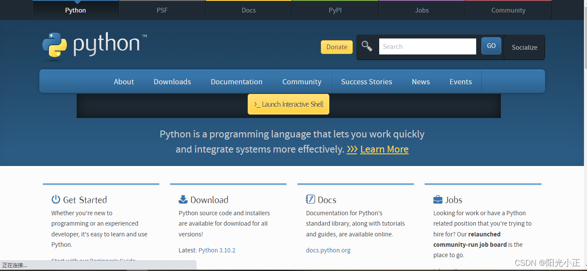Viewport: 587px width, 271px height.
Task: Open the Success Stories menu
Action: (367, 82)
